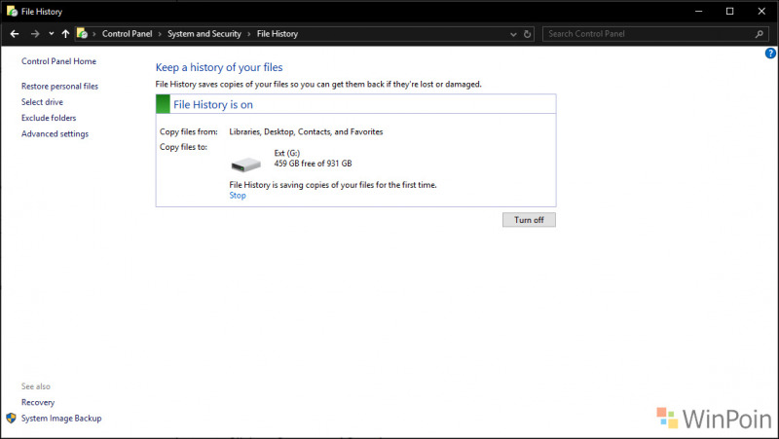Viewport: 779px width, 439px height.
Task: Click the forward navigation arrow
Action: (x=35, y=34)
